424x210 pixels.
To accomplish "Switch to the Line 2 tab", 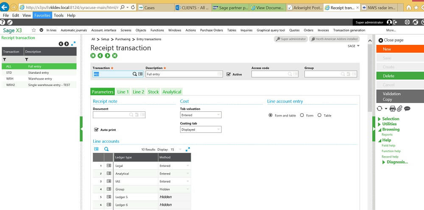I will (139, 92).
